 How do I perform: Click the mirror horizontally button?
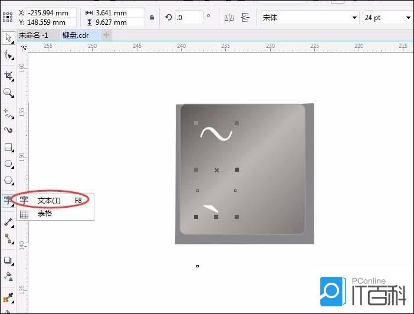(x=229, y=18)
